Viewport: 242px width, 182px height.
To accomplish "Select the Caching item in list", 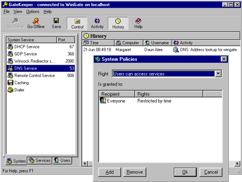I will pos(21,83).
